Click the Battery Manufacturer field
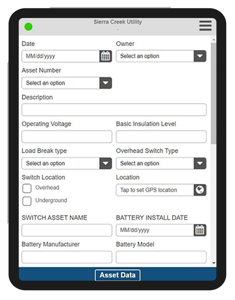The image size is (235, 300). coord(67,257)
